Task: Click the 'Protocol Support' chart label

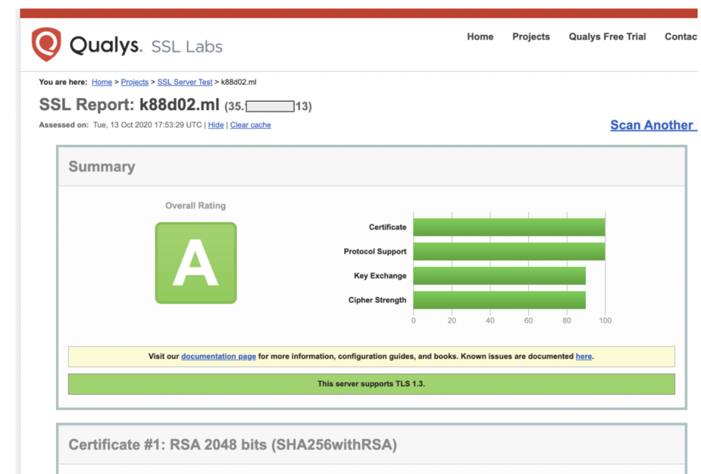Action: [x=375, y=252]
